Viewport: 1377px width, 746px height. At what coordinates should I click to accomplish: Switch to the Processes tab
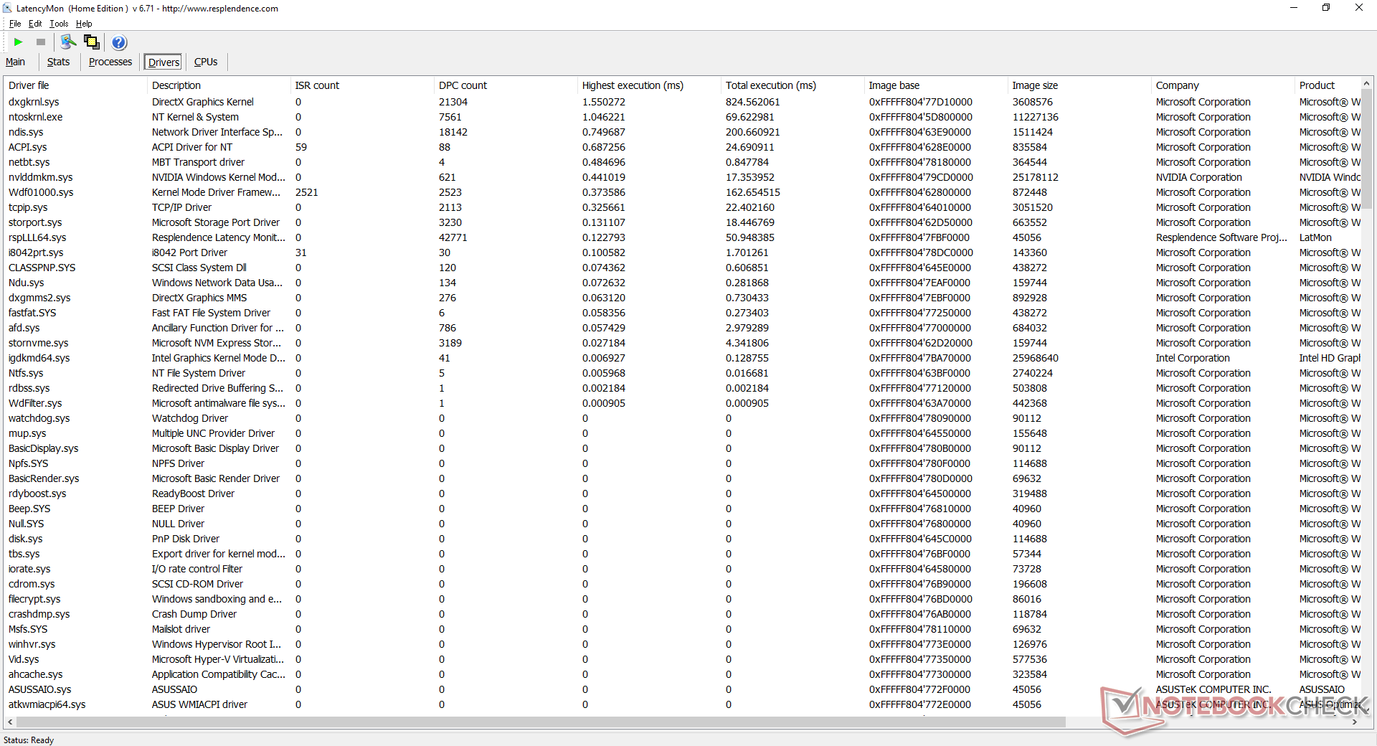coord(110,62)
